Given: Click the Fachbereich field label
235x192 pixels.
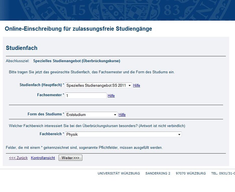Looking at the screenshot, I should click(x=51, y=134).
